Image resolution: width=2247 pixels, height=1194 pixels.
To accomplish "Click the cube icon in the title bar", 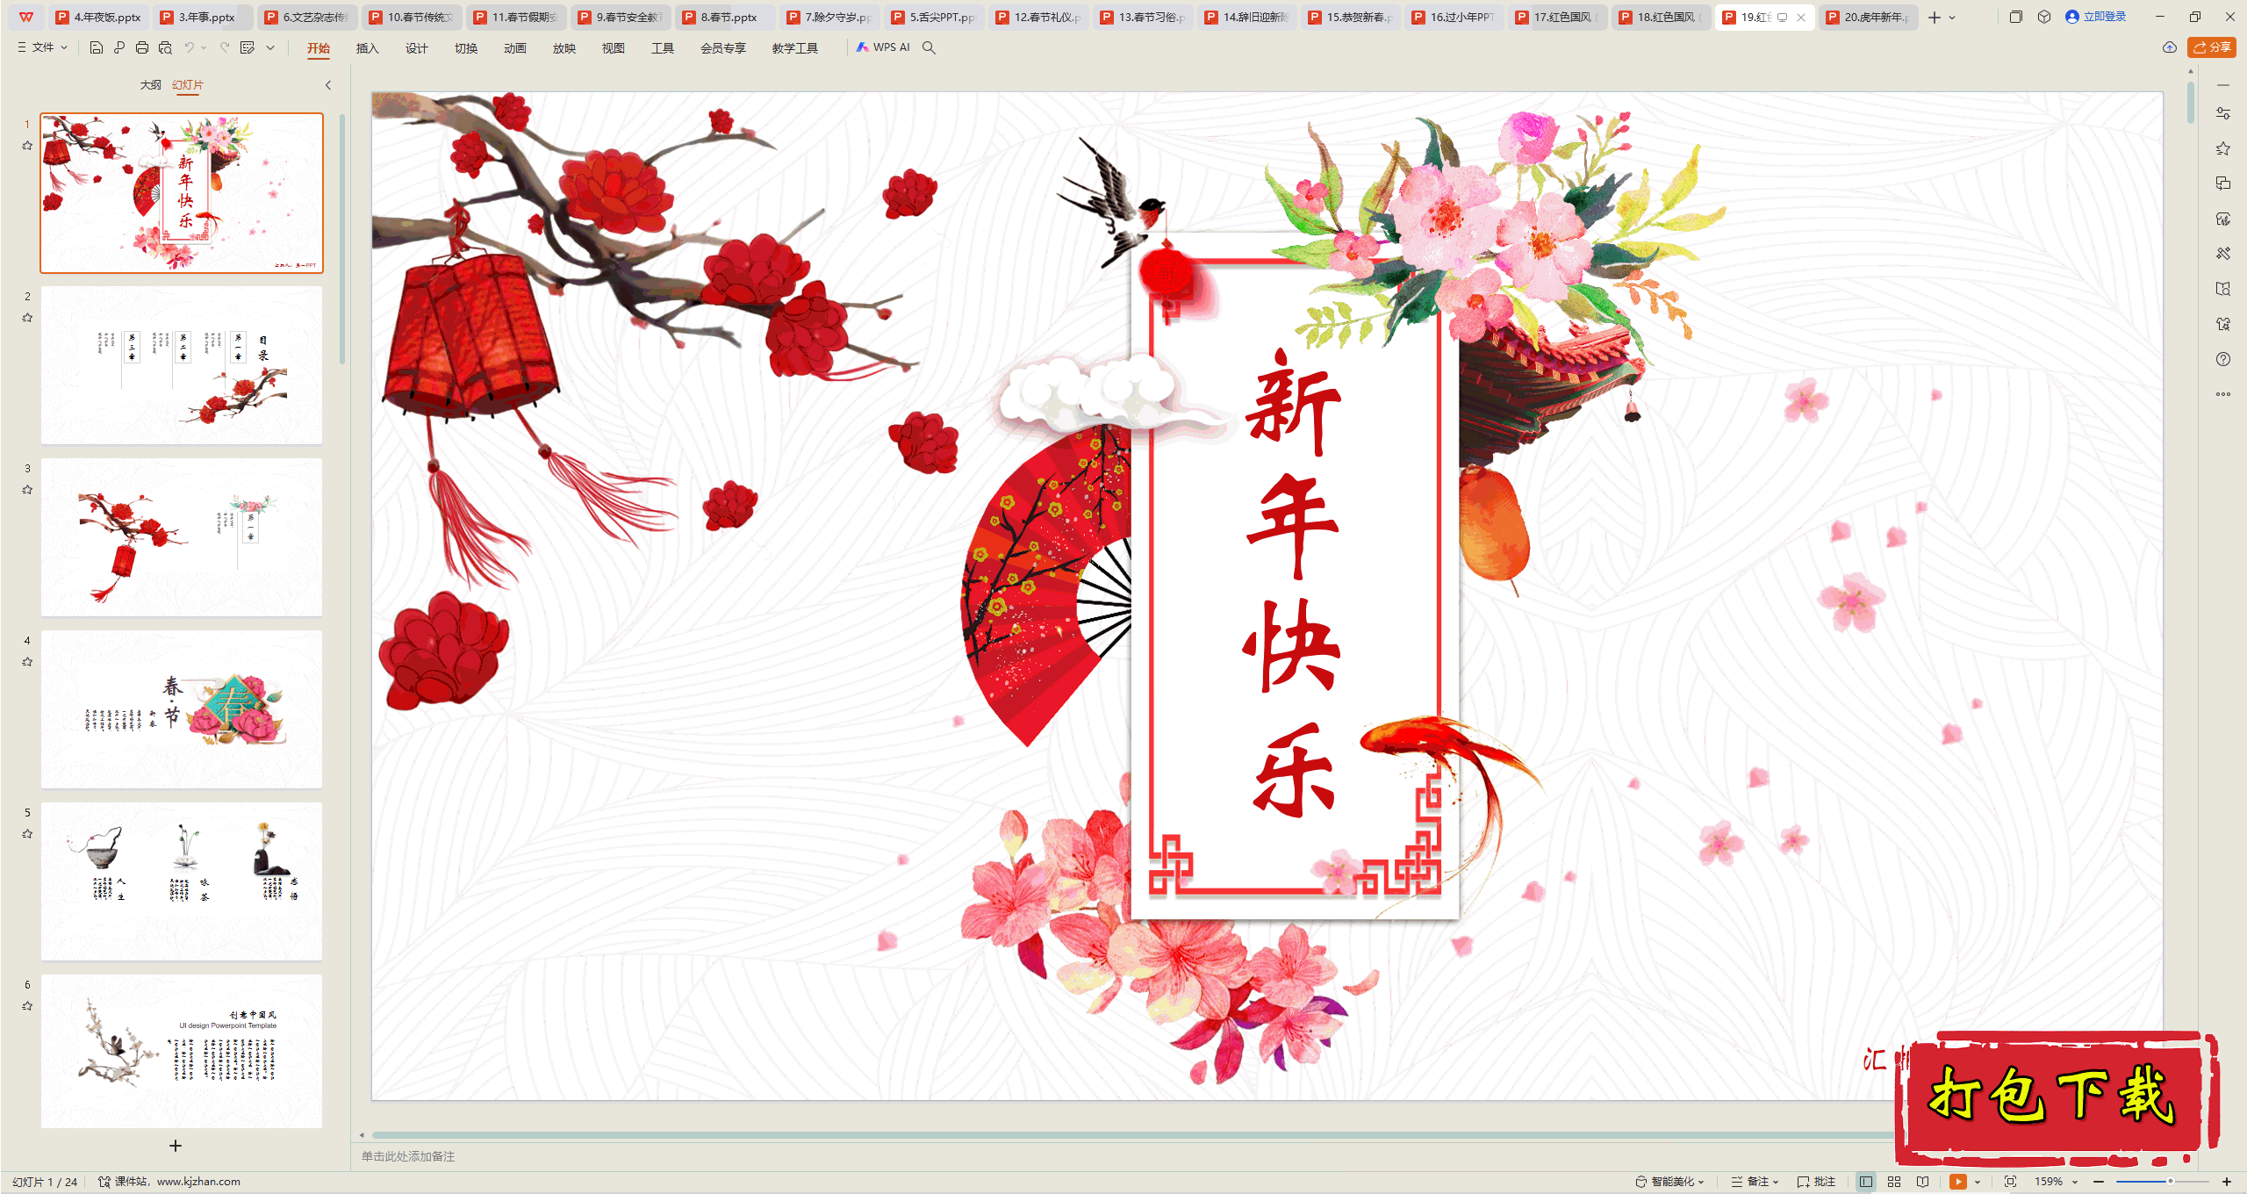I will (x=2044, y=17).
